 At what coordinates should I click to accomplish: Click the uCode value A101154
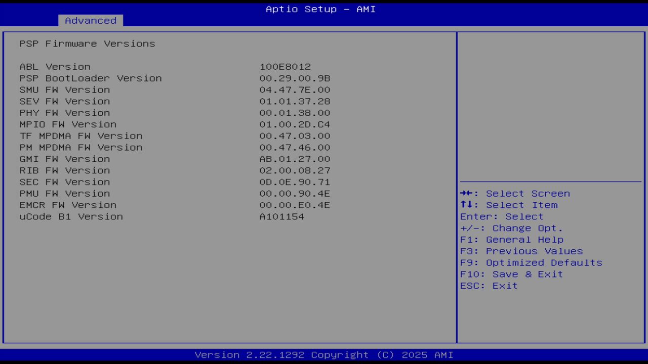point(282,216)
